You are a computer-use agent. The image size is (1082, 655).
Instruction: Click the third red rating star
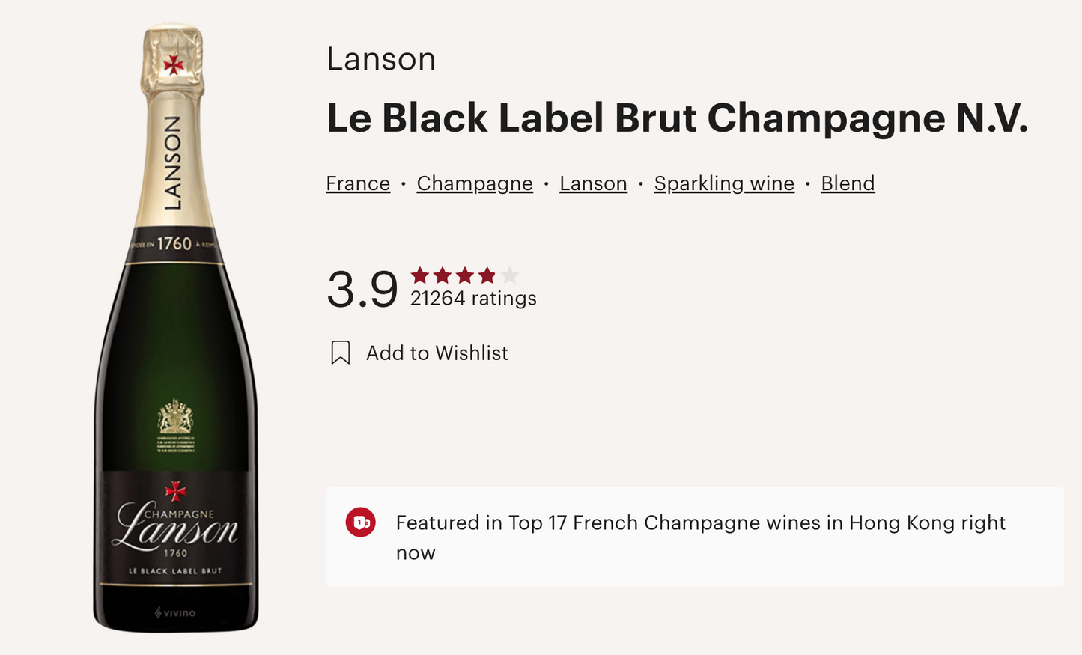(465, 275)
